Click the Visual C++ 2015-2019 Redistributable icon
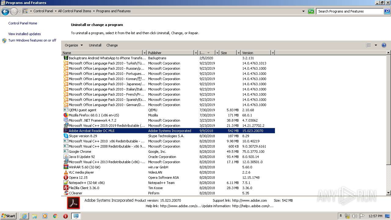The image size is (391, 220). [66, 126]
